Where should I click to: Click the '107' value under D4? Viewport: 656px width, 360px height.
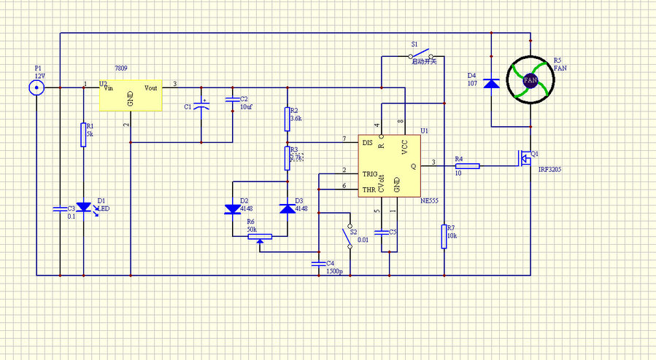472,84
